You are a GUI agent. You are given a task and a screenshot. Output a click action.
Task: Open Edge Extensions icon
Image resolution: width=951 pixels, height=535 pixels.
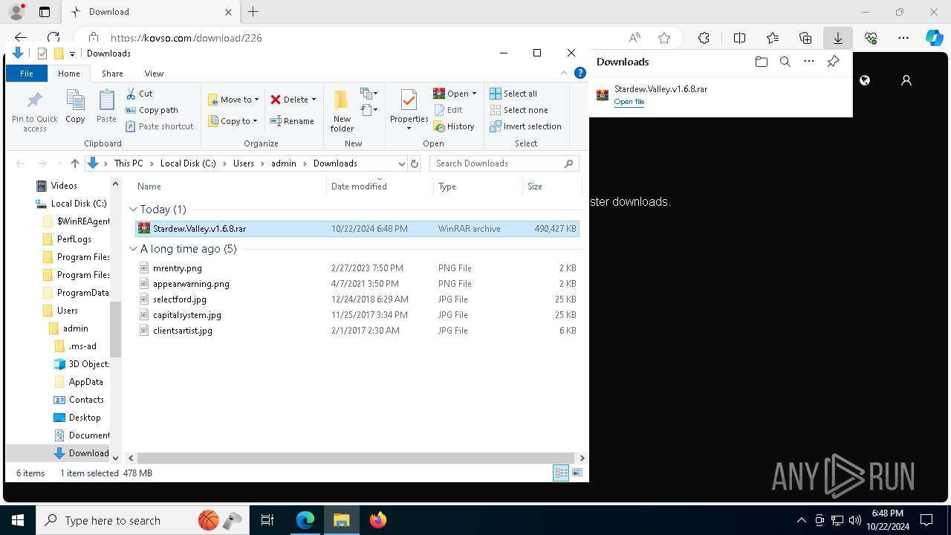click(x=704, y=38)
